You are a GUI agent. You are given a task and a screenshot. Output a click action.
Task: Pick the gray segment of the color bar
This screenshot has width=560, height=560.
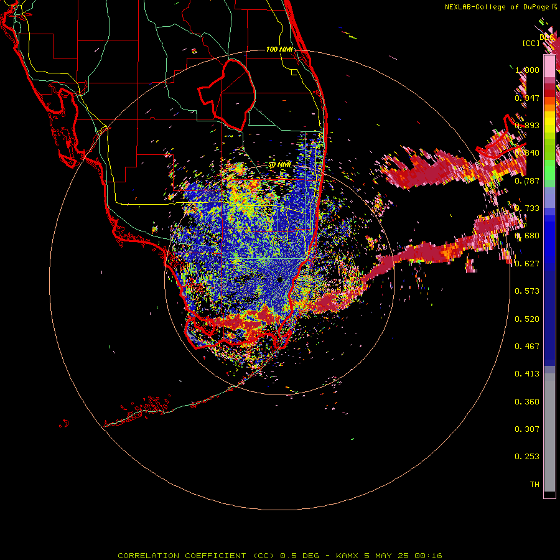click(549, 432)
